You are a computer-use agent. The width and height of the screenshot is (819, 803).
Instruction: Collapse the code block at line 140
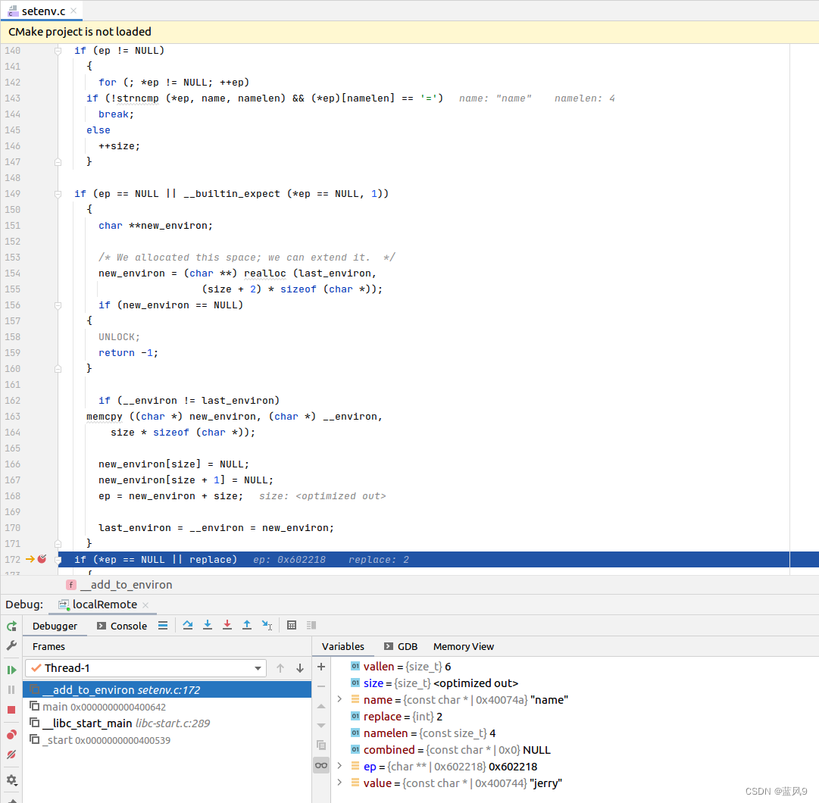[58, 51]
